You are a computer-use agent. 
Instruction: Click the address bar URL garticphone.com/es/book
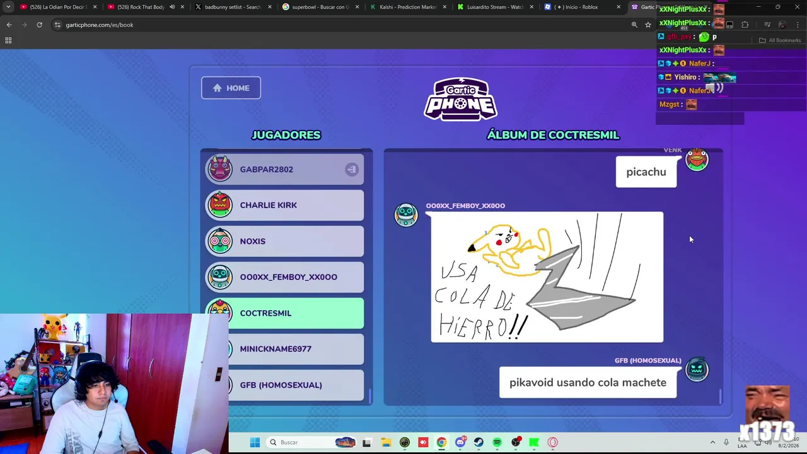[100, 25]
